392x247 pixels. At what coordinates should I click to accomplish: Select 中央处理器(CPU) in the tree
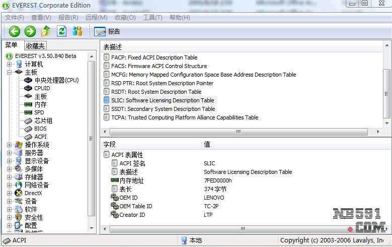click(x=56, y=80)
